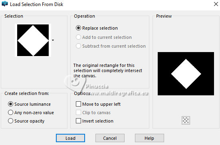Image resolution: width=220 pixels, height=145 pixels.
Task: Close the Load Selection From Disk dialog
Action: coord(216,4)
